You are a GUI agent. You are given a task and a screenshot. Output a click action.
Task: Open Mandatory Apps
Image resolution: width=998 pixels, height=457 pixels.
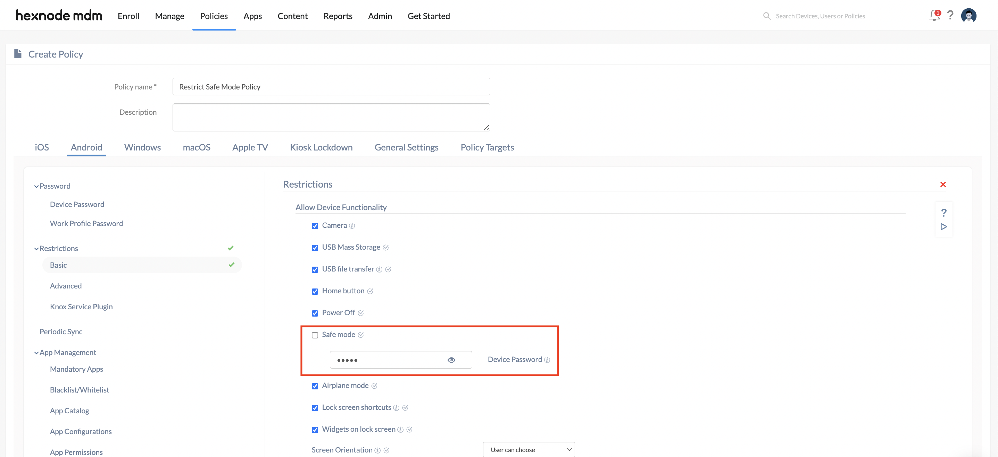point(76,369)
